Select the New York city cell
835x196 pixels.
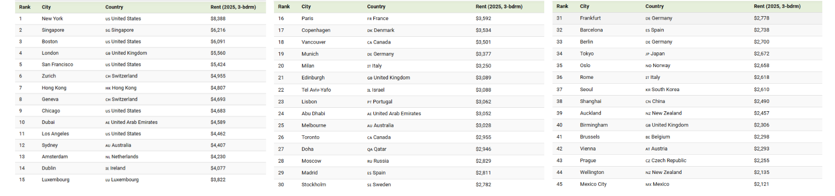(53, 19)
